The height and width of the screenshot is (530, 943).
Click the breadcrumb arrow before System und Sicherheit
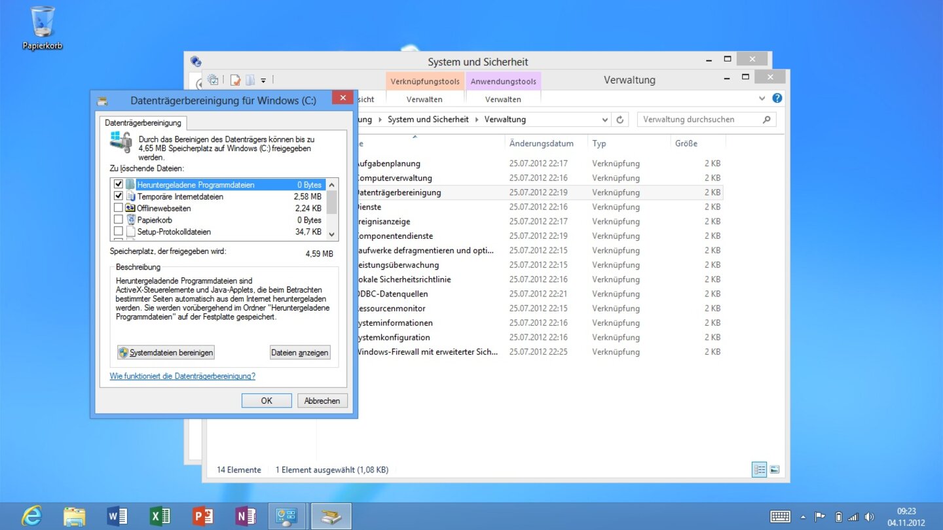coord(380,120)
